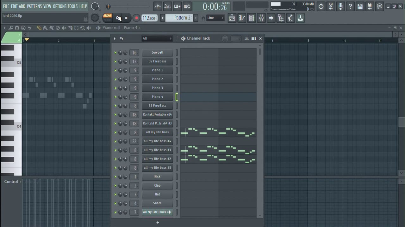The width and height of the screenshot is (405, 227).
Task: Click the render audio save-wave icon
Action: 370,6
